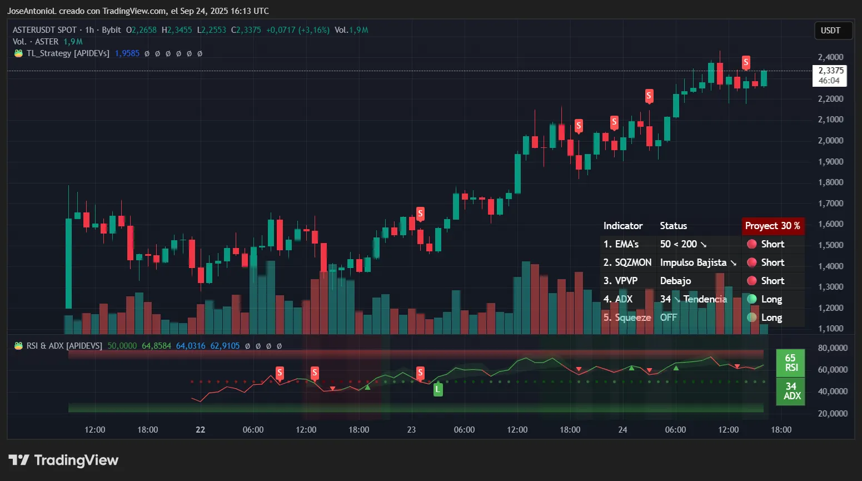Click the Proyect 30 % red header button
The height and width of the screenshot is (481, 862).
click(773, 226)
